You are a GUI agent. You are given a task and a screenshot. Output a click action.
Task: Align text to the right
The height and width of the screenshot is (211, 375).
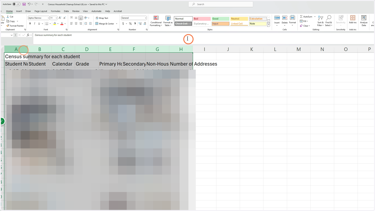click(81, 23)
